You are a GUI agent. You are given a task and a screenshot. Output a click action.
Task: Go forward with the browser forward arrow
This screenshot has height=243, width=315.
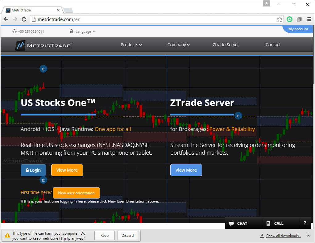coord(15,19)
